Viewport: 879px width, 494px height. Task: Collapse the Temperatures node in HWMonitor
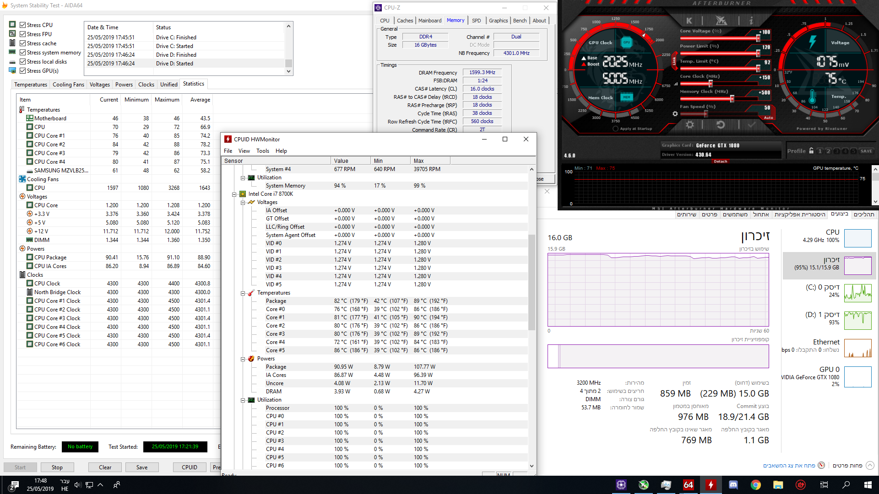click(x=243, y=293)
